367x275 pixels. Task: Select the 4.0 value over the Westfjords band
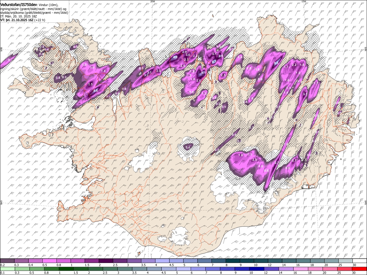pyautogui.click(x=95, y=91)
